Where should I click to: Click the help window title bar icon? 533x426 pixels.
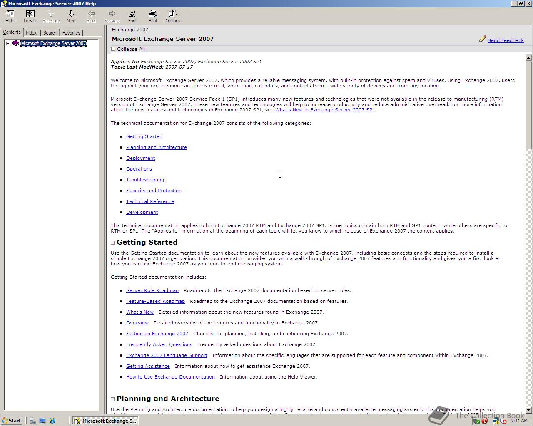click(4, 4)
